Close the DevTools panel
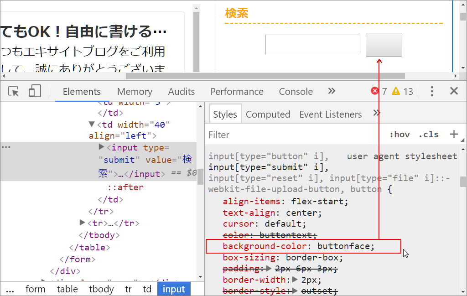This screenshot has height=296, width=467. pos(454,91)
